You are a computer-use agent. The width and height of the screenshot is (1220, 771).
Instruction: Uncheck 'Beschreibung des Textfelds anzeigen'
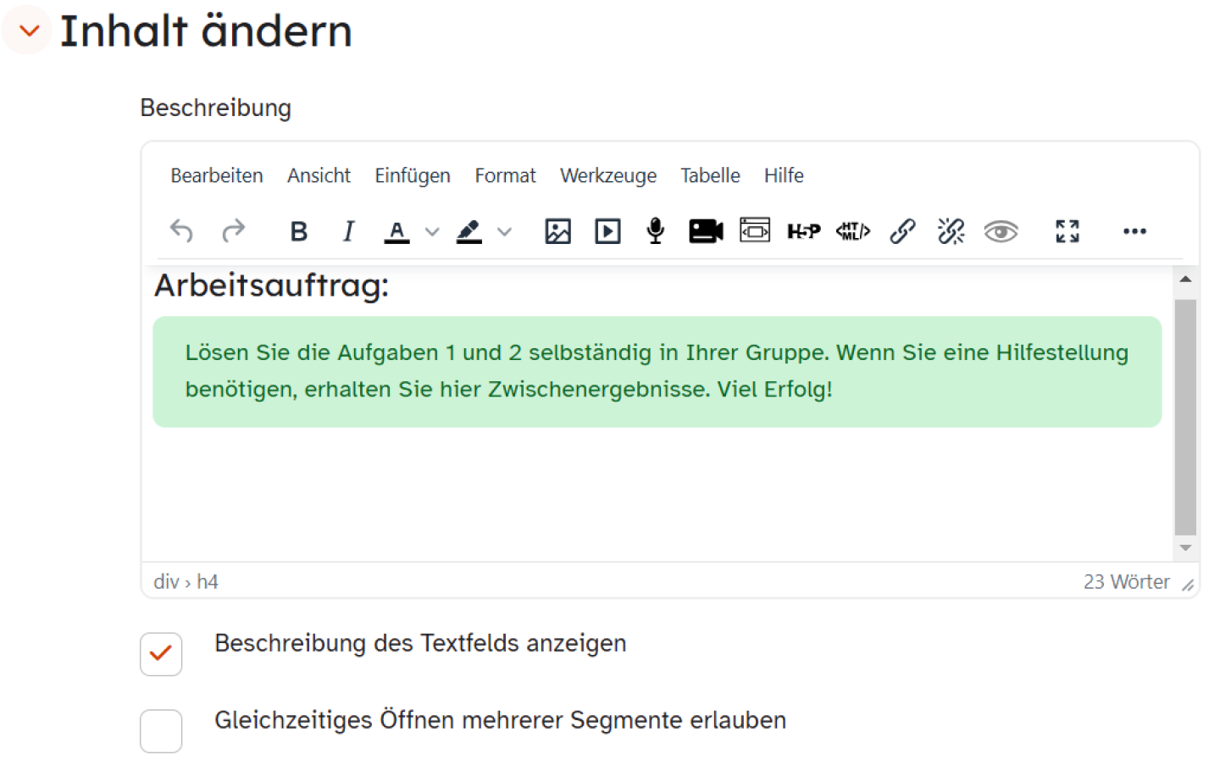click(161, 654)
